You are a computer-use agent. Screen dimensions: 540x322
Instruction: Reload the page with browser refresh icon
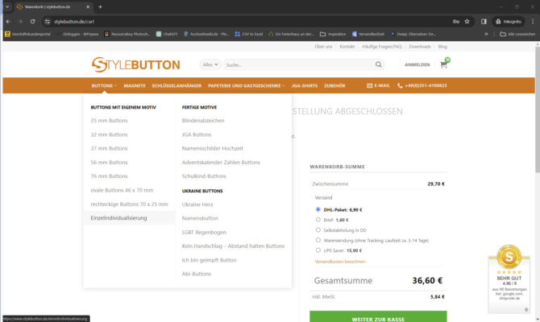pos(33,21)
